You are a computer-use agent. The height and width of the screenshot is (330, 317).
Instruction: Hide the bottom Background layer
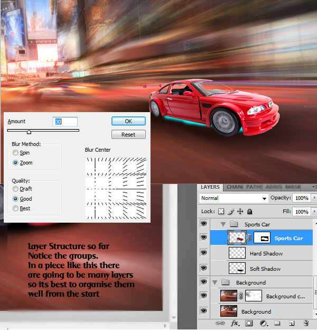tap(203, 310)
